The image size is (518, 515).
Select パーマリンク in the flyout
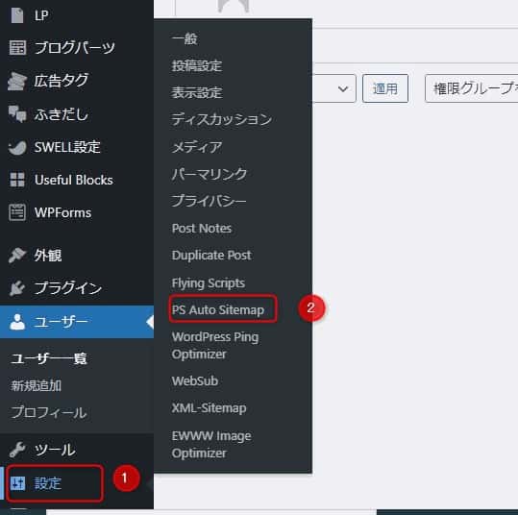click(x=210, y=174)
